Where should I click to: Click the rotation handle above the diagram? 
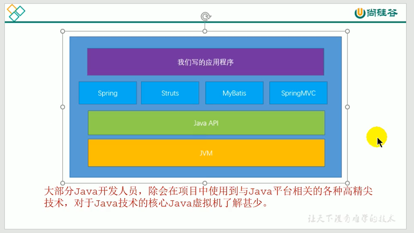pyautogui.click(x=206, y=16)
